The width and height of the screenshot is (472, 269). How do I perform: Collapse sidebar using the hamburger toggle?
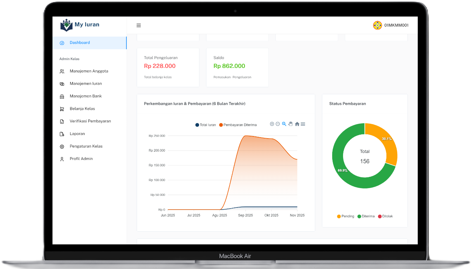139,25
